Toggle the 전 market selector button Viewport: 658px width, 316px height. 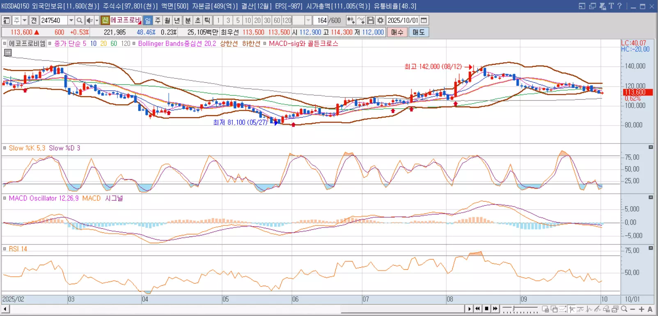click(34, 20)
